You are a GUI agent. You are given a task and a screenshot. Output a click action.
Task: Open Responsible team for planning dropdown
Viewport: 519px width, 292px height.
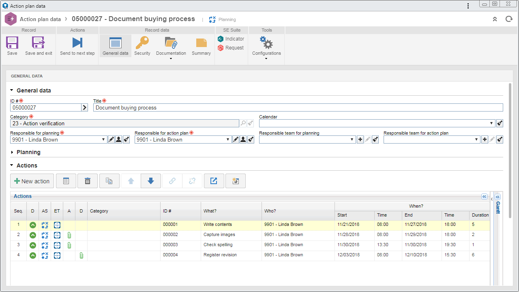[x=353, y=140]
